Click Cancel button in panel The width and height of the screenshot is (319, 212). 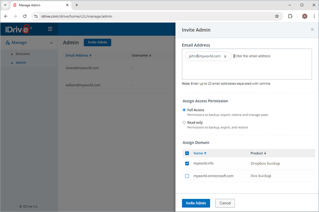coord(225,203)
